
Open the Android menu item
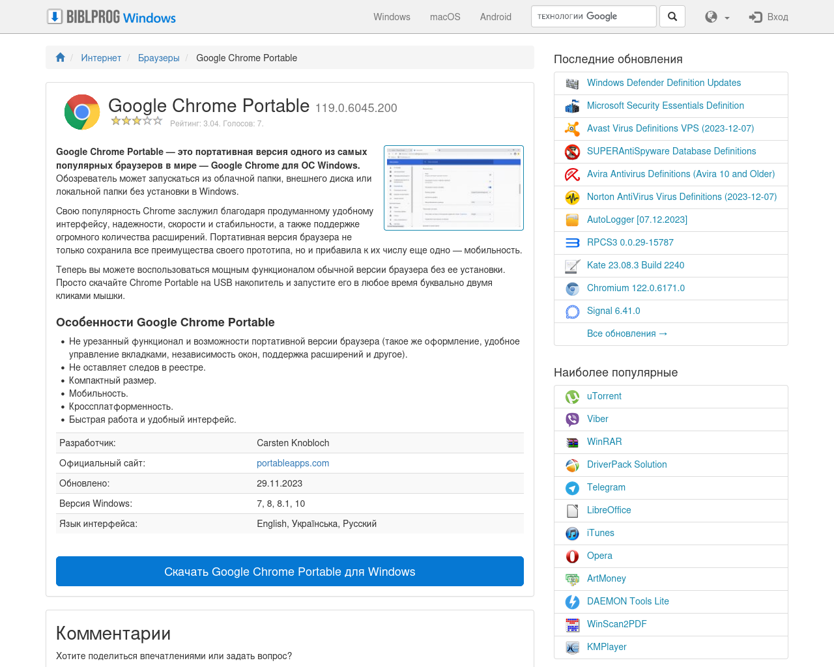coord(496,17)
